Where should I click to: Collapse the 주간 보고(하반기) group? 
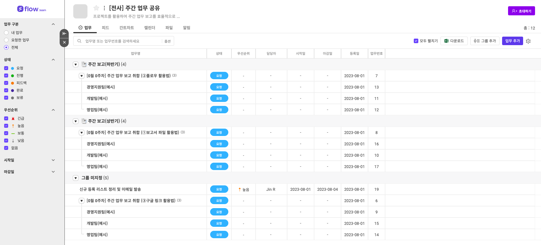(76, 64)
